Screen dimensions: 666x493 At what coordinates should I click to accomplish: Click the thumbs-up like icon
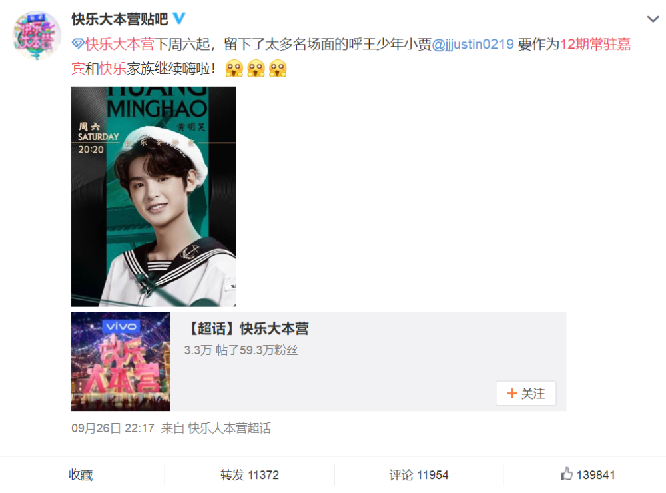[567, 474]
